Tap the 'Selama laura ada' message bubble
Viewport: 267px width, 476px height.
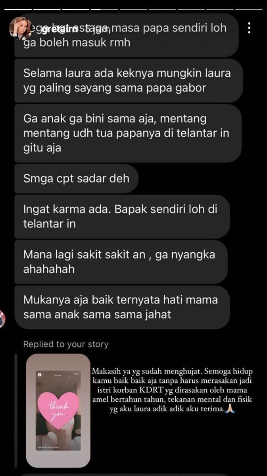pos(129,81)
